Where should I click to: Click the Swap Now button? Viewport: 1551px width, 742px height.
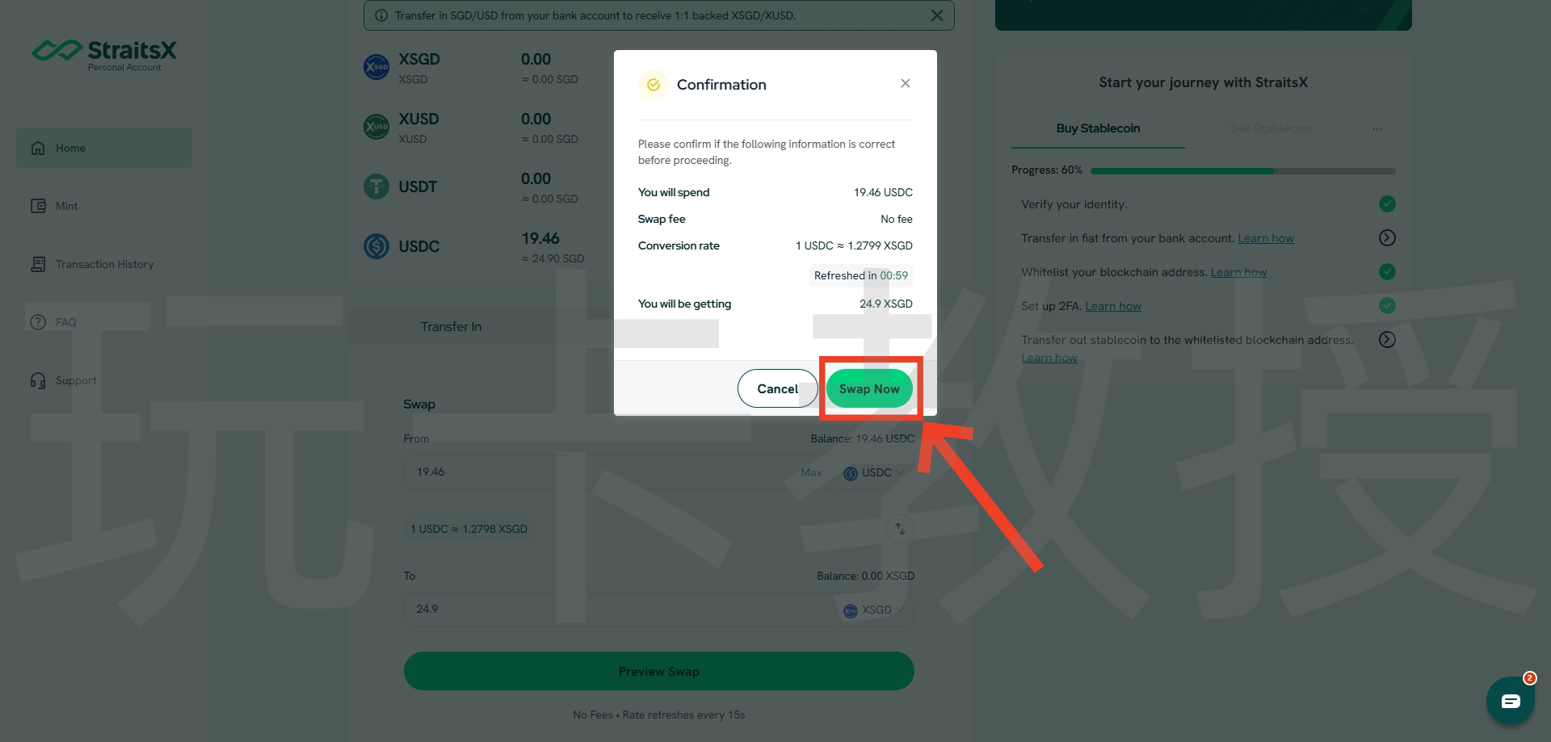(x=869, y=388)
